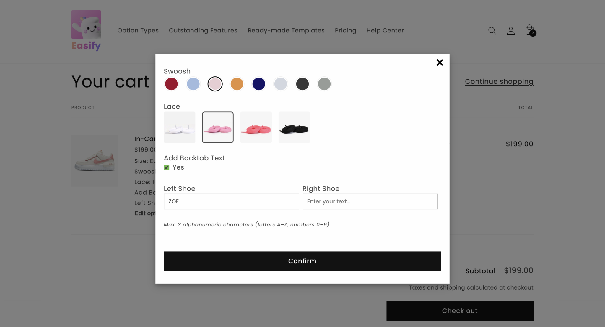This screenshot has height=327, width=605.
Task: Select the navy blue Swoosh color
Action: pyautogui.click(x=259, y=84)
